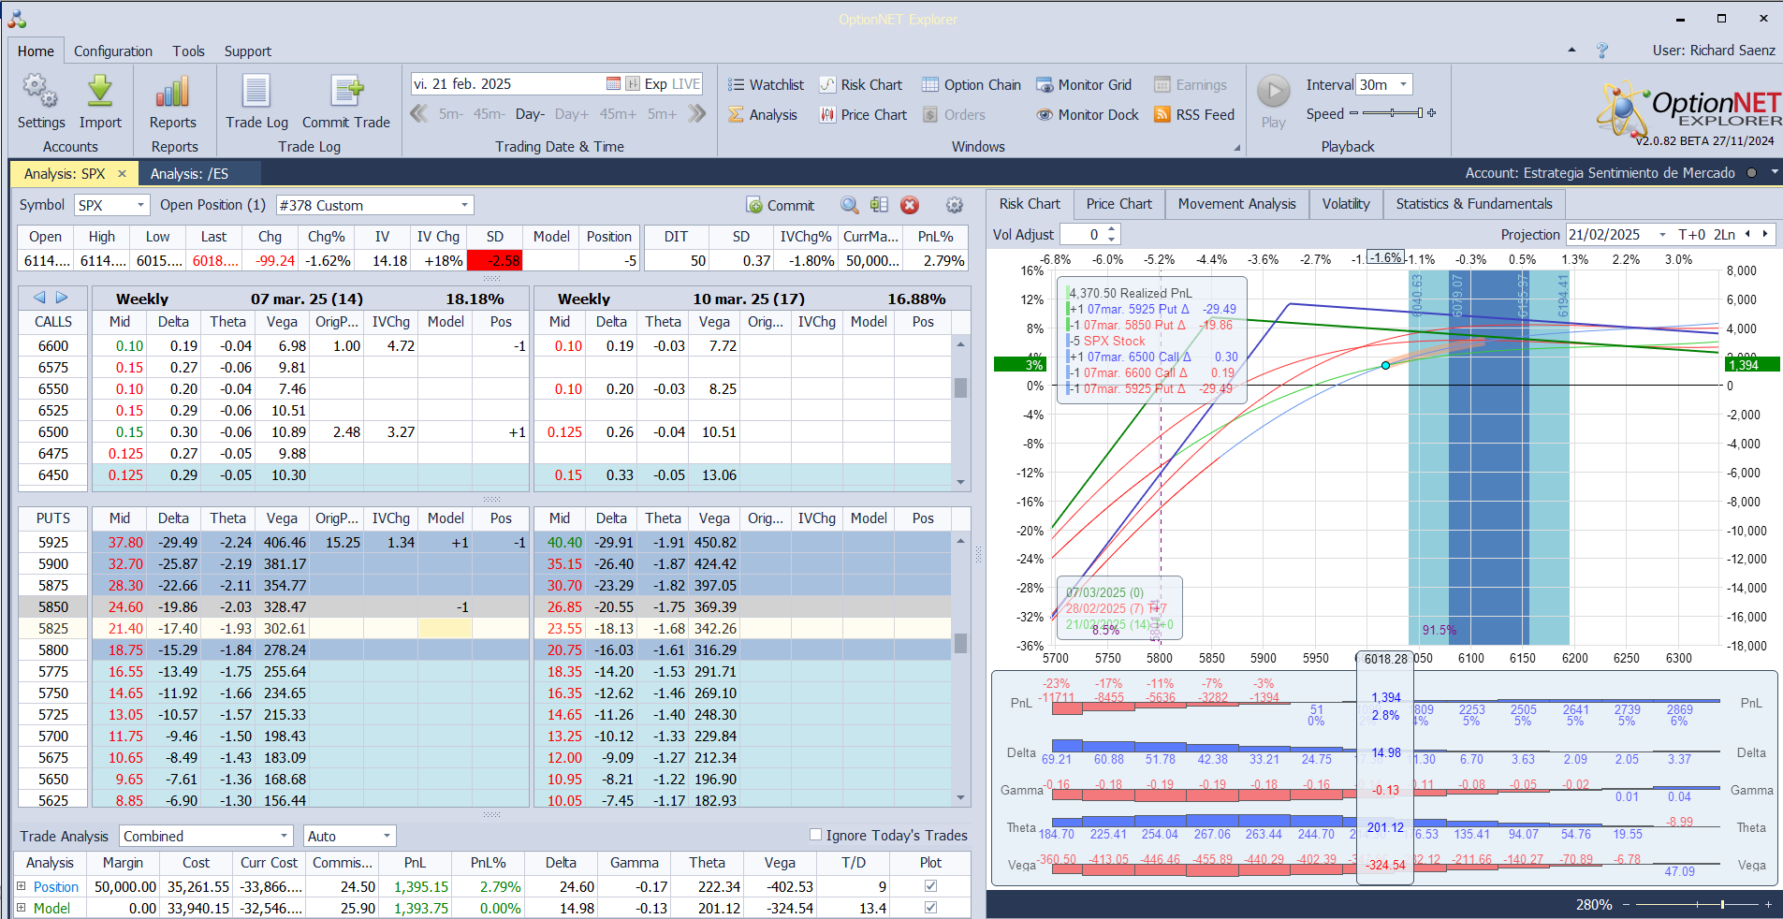Move time back by 45m-
1783x919 pixels.
coord(489,114)
